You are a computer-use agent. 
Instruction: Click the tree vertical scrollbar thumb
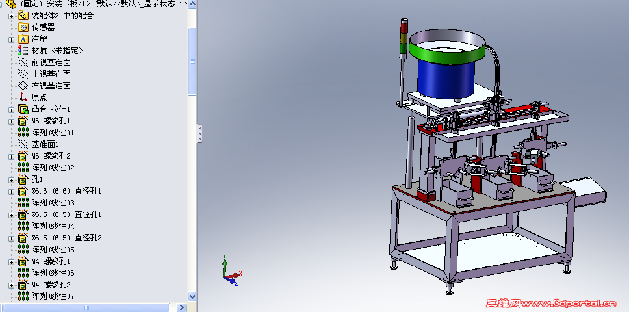pyautogui.click(x=192, y=61)
